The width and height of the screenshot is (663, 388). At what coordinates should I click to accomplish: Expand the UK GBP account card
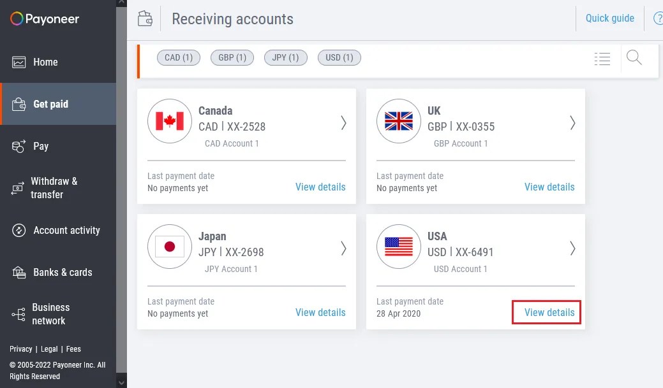point(572,124)
